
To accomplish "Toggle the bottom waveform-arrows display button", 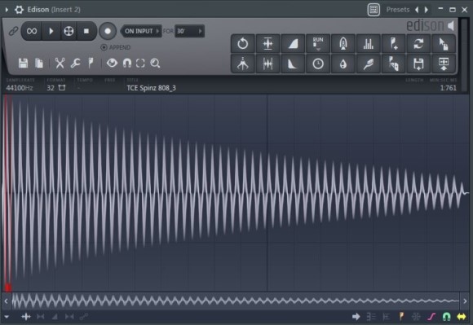I will (26, 317).
